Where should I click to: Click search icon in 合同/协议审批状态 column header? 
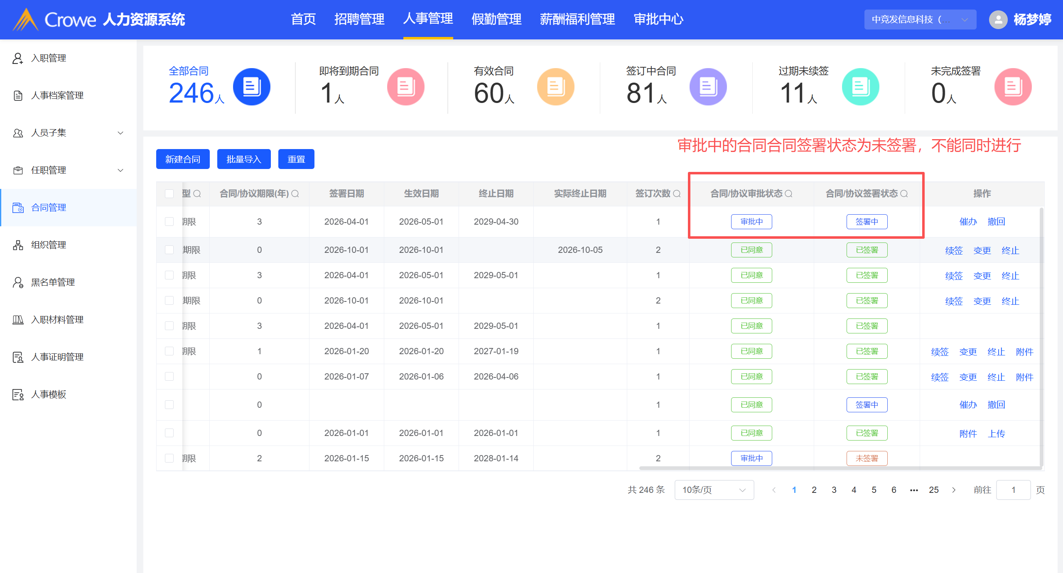(x=789, y=193)
